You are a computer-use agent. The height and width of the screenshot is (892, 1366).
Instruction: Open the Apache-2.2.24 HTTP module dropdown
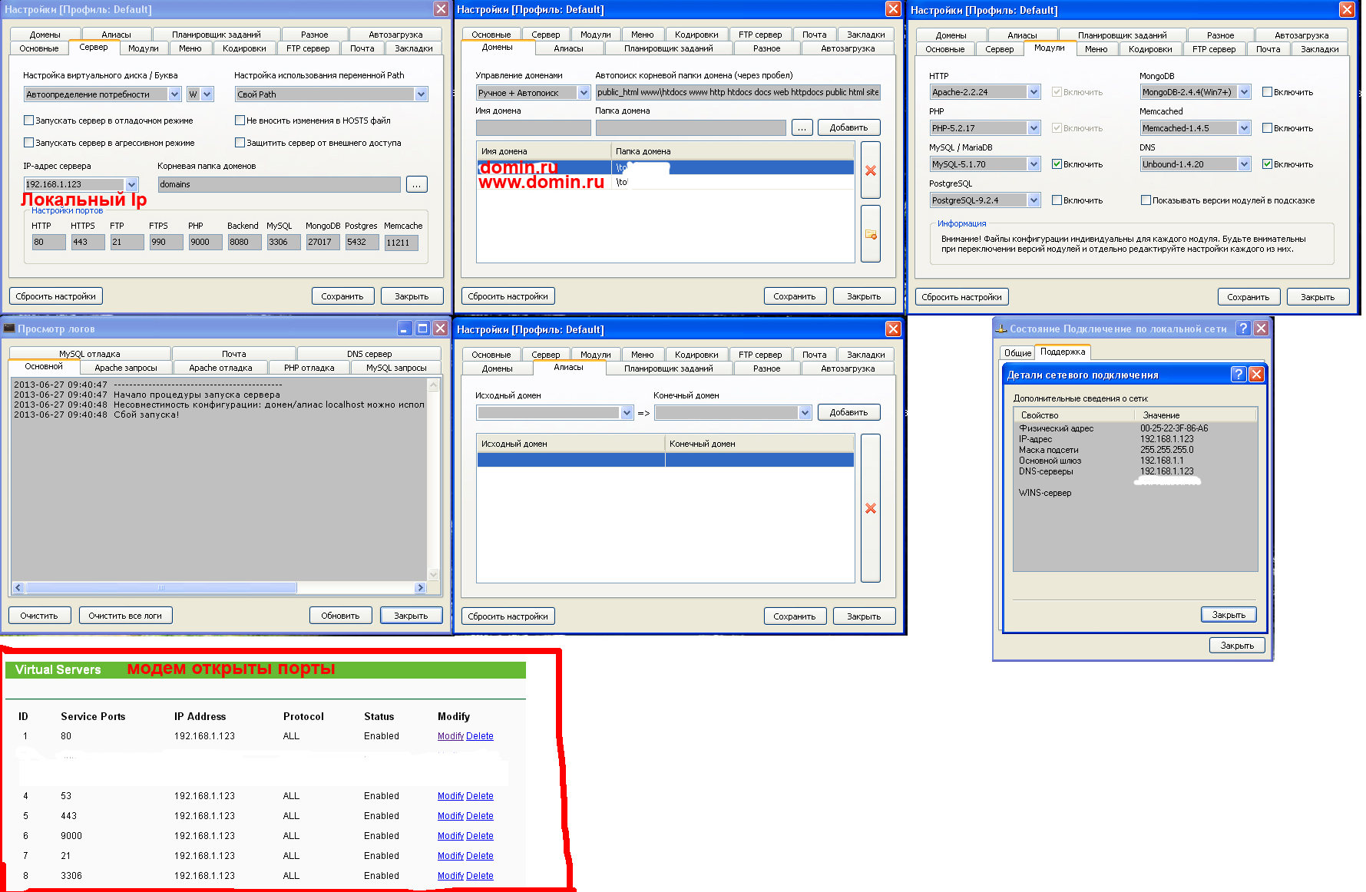click(1034, 92)
